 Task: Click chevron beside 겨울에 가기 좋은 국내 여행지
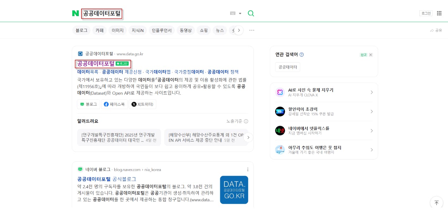[x=372, y=150]
